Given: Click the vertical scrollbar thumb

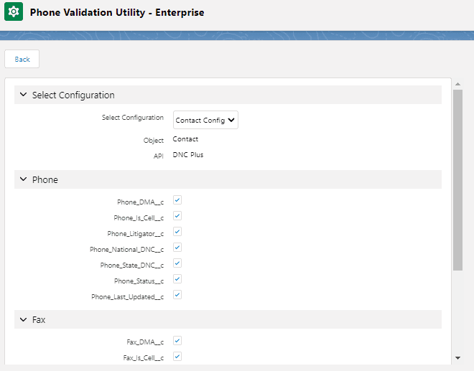Looking at the screenshot, I should click(458, 179).
